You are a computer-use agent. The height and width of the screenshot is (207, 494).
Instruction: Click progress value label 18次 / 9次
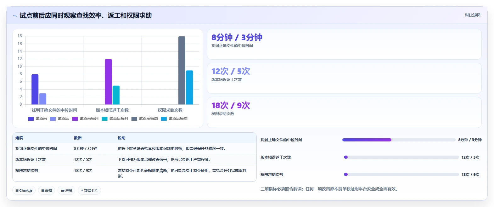(x=470, y=175)
